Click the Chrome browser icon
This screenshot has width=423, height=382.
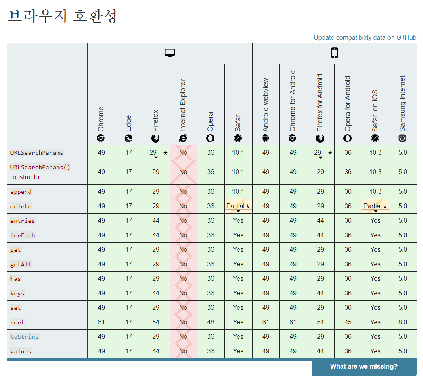(x=101, y=139)
